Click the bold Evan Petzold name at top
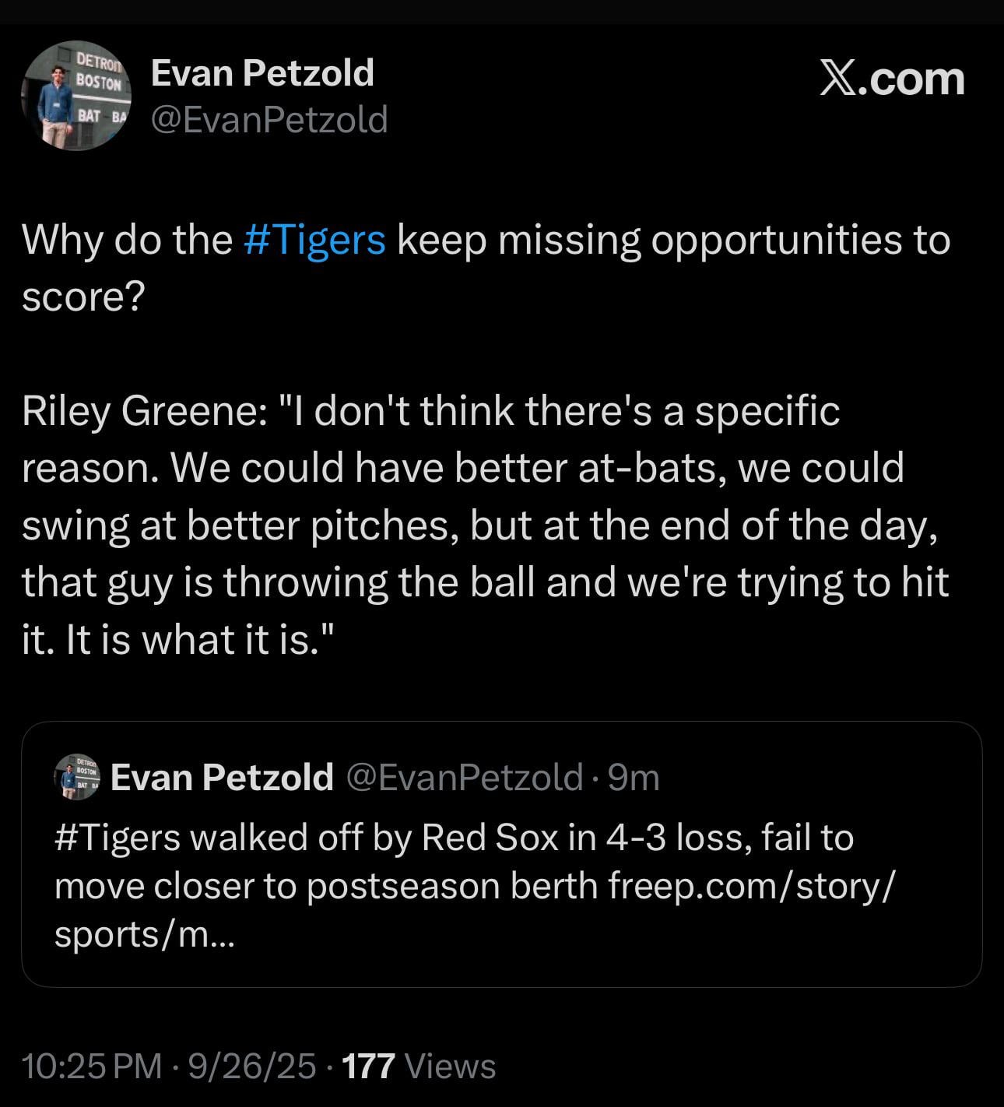 [262, 73]
